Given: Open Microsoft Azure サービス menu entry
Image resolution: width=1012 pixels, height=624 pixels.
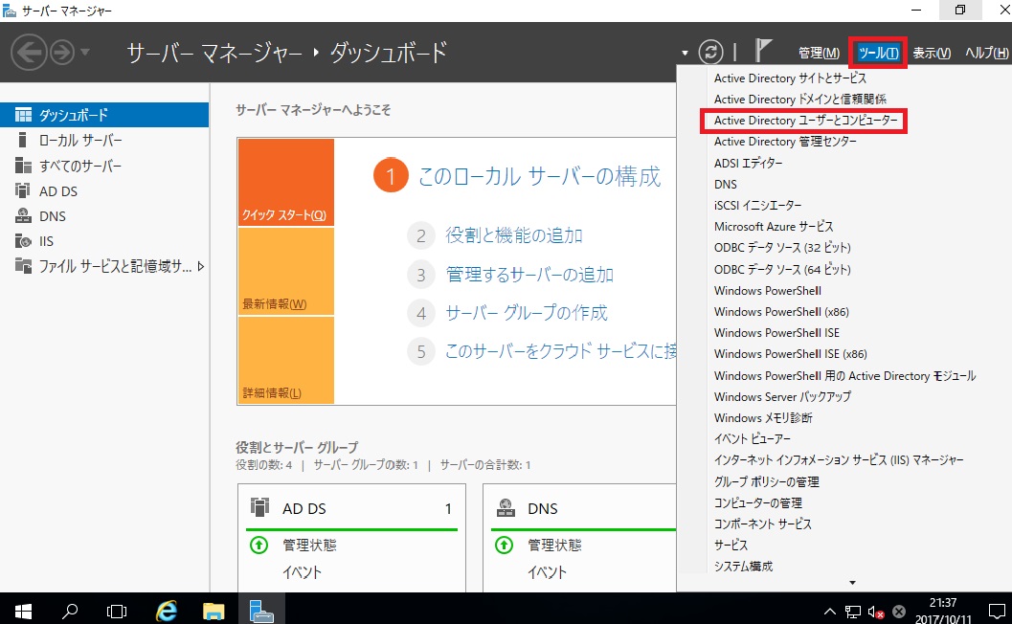Looking at the screenshot, I should tap(774, 227).
